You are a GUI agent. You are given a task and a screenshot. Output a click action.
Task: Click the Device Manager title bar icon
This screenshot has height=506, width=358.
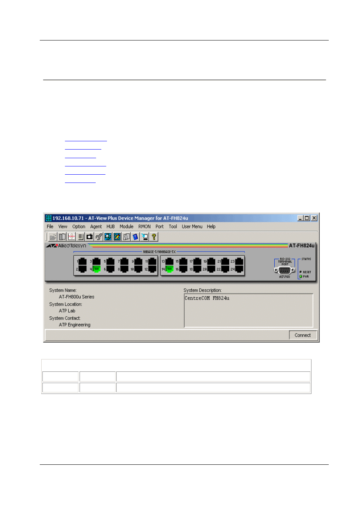coord(48,218)
